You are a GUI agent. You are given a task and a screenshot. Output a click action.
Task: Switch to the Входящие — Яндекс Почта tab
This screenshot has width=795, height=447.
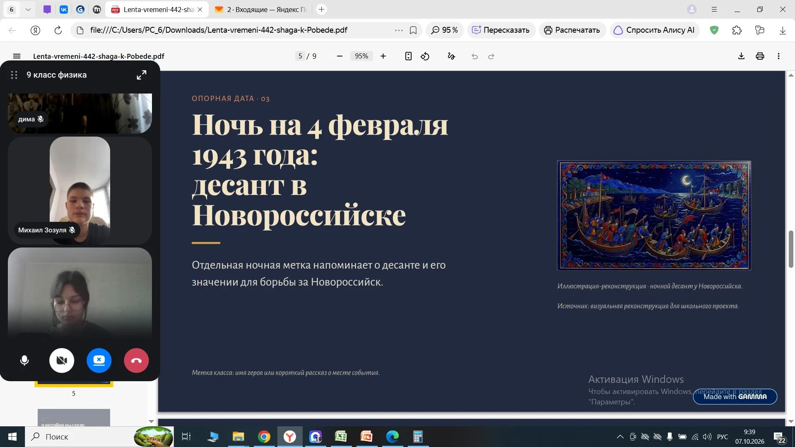[261, 9]
